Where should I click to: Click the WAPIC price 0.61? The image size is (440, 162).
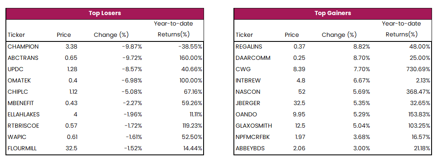pyautogui.click(x=71, y=137)
